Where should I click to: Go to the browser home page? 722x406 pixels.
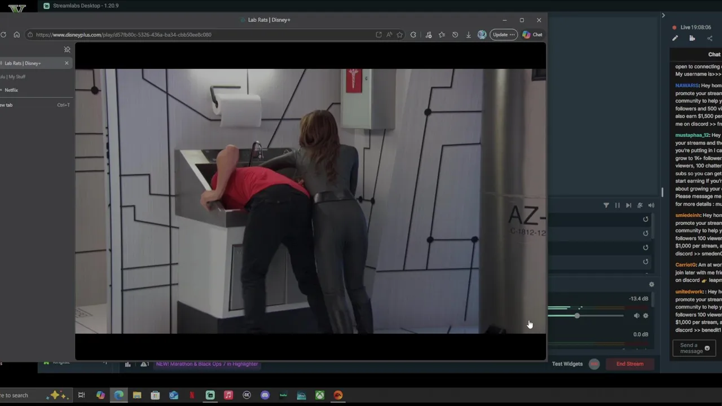[16, 34]
